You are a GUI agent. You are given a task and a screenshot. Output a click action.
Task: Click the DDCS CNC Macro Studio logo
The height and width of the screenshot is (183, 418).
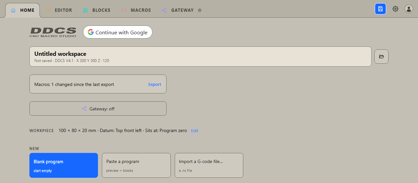coord(53,32)
